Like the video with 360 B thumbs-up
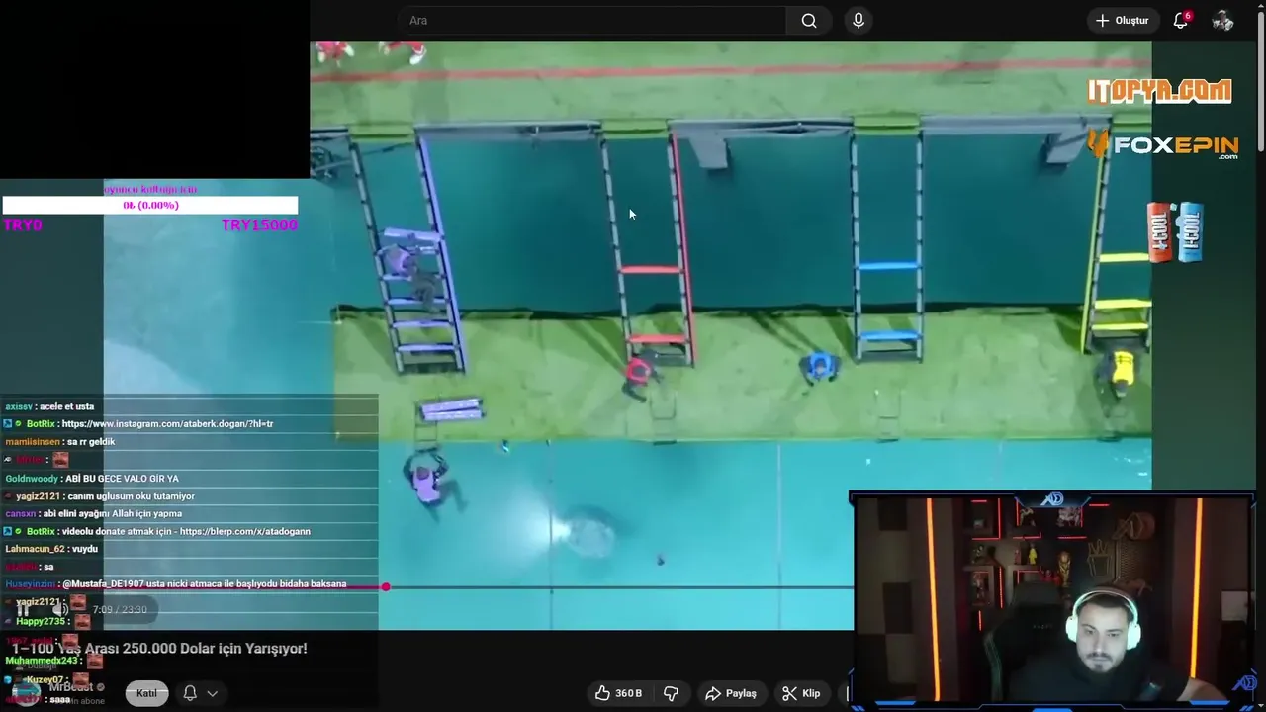The height and width of the screenshot is (712, 1266). coord(619,693)
